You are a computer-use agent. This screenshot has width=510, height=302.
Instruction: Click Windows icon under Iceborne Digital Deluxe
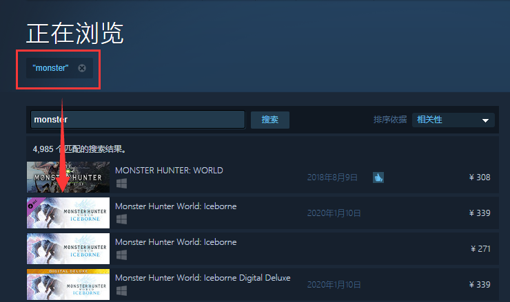[x=122, y=290]
